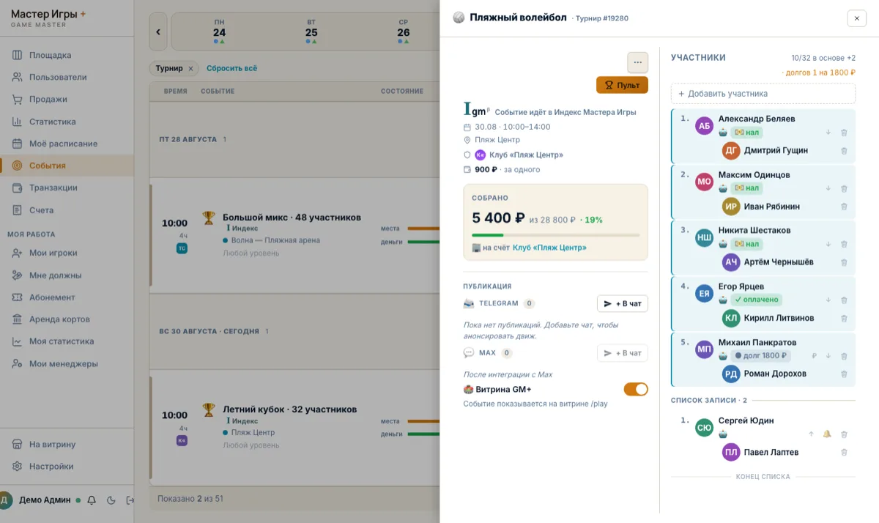Click the down arrow for Егор Ярцев
This screenshot has height=523, width=879.
point(828,300)
